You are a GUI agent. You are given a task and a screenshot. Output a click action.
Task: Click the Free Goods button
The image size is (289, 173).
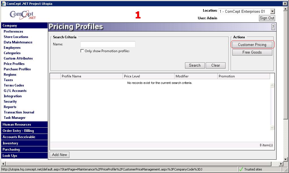(252, 52)
